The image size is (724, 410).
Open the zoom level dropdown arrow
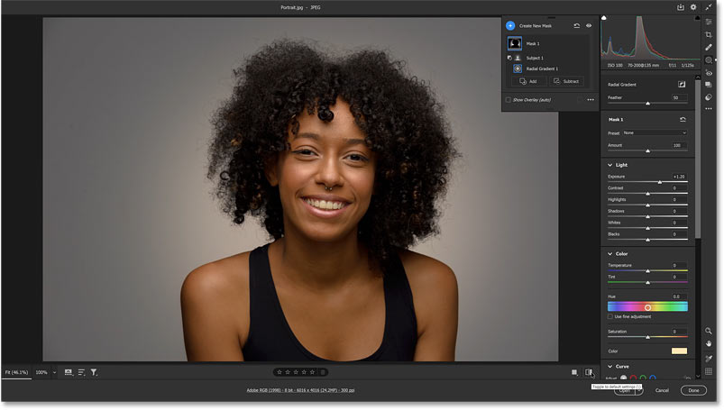coord(54,372)
